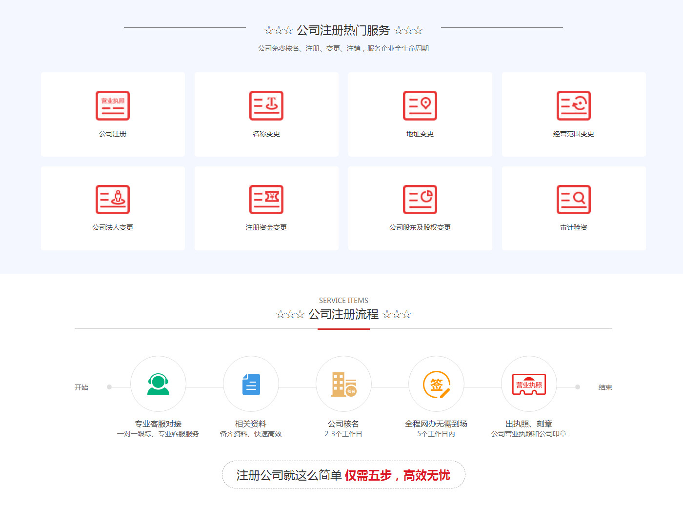
Task: Click the 注册资金变更 yen icon
Action: click(266, 200)
